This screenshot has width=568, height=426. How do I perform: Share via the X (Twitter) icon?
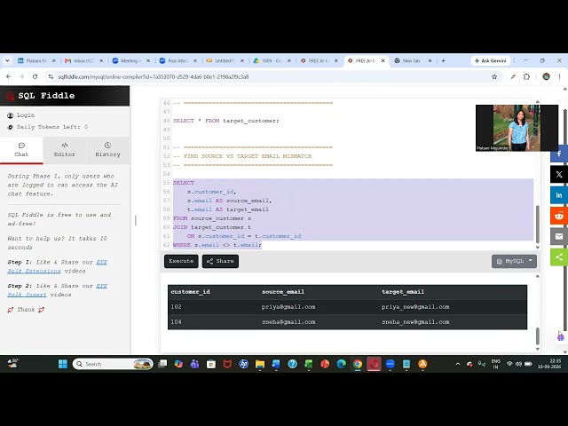[x=559, y=174]
